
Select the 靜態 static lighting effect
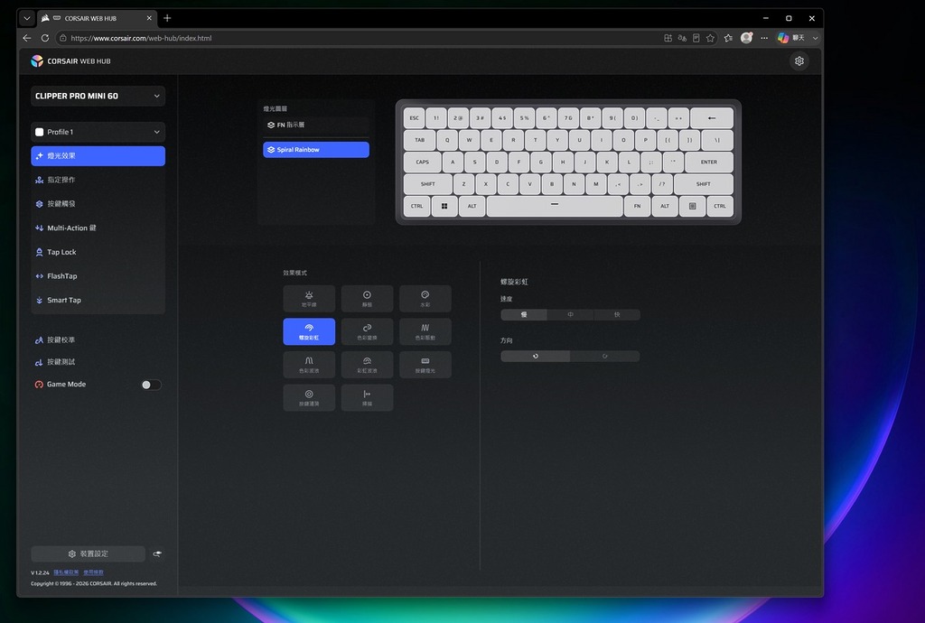click(367, 299)
